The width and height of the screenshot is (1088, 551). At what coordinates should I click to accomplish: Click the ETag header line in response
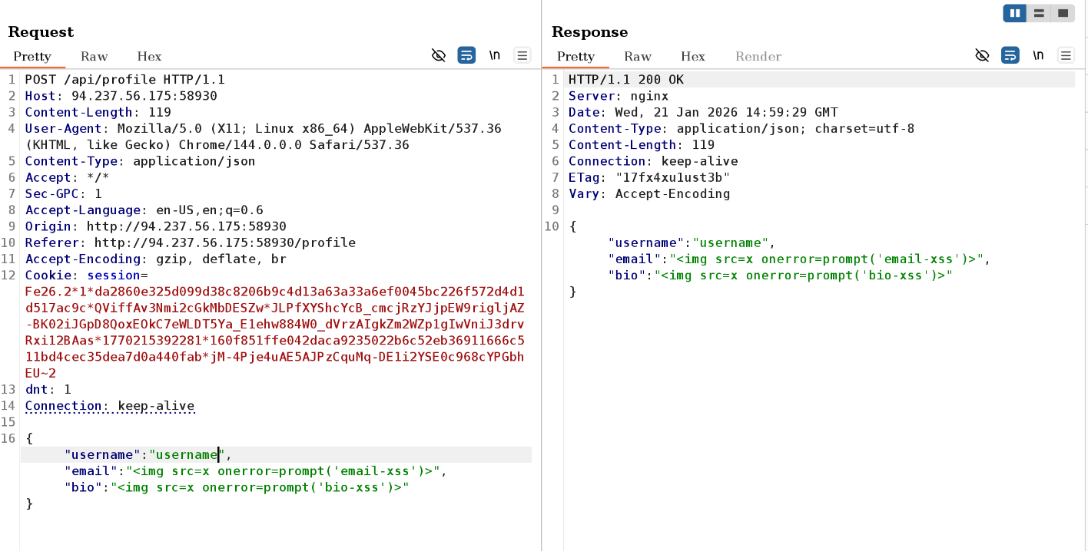pos(649,177)
